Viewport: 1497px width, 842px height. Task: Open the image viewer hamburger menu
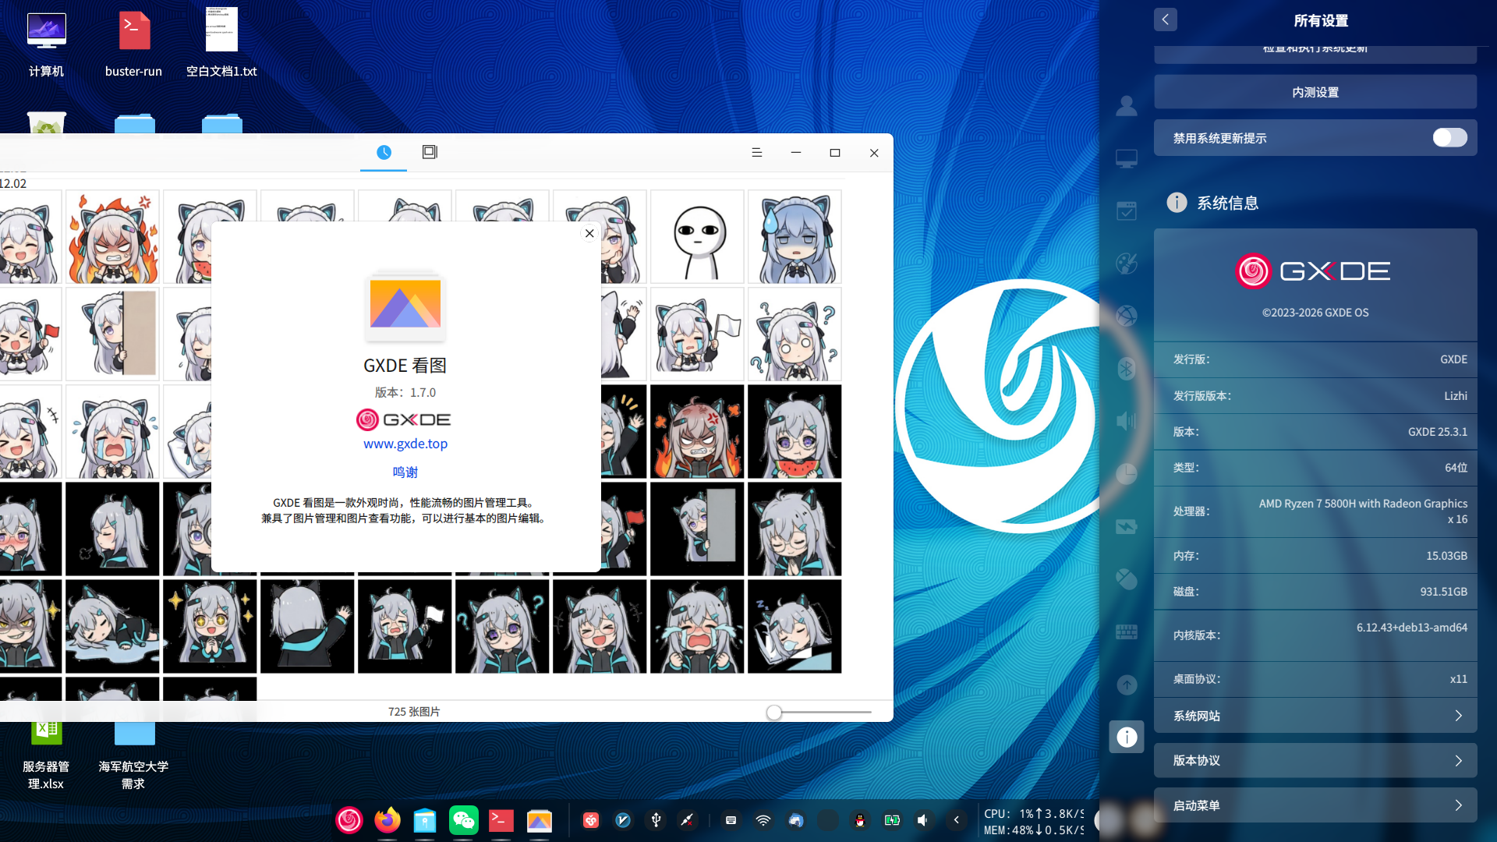click(756, 153)
